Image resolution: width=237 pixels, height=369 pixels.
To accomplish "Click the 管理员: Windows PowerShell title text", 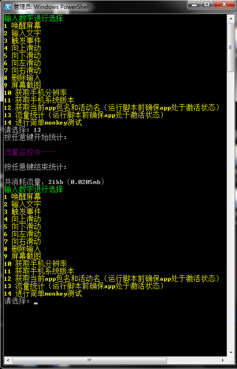I will (x=51, y=7).
